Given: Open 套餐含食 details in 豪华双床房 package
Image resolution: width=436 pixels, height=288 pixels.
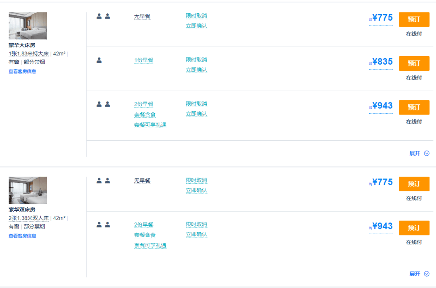Looking at the screenshot, I should [x=145, y=235].
